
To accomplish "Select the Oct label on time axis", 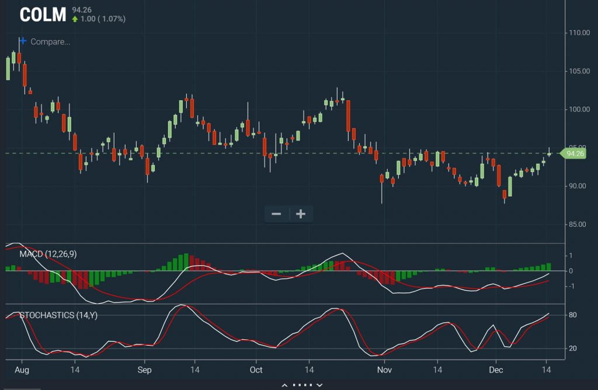I will [256, 370].
